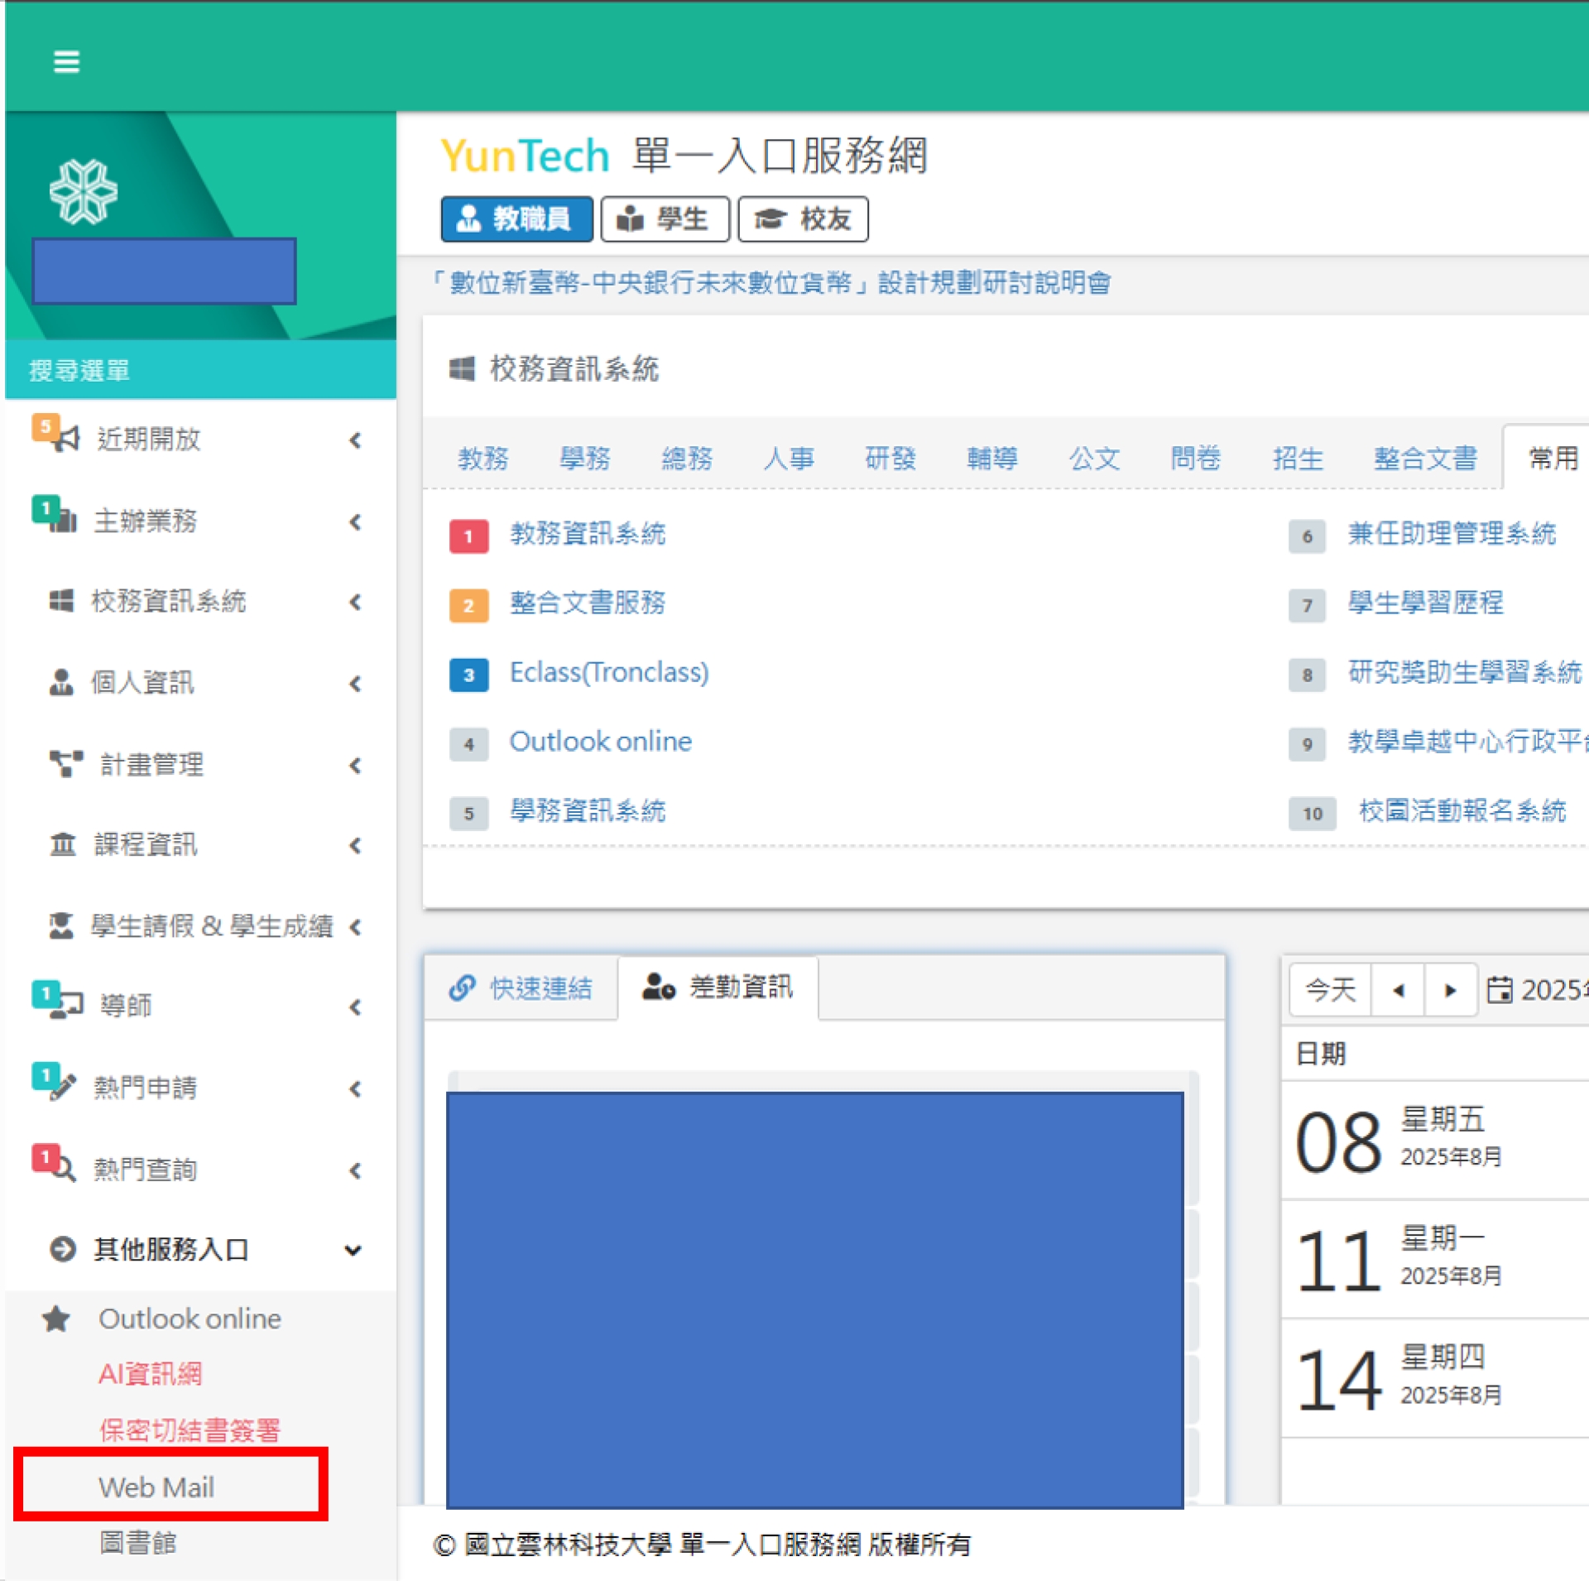Switch to the 問卷 tab
The image size is (1589, 1581).
point(1196,458)
